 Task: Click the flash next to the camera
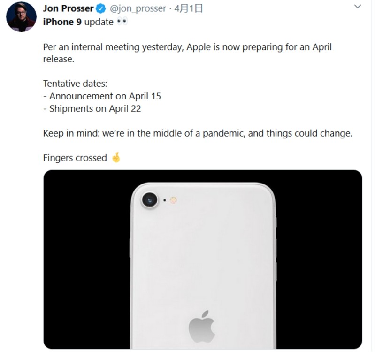174,200
